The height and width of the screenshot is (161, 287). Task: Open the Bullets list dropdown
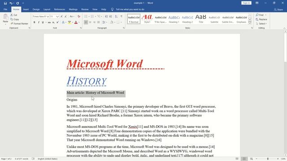tap(89, 17)
